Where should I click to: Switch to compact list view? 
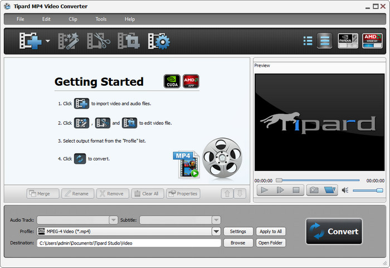308,41
